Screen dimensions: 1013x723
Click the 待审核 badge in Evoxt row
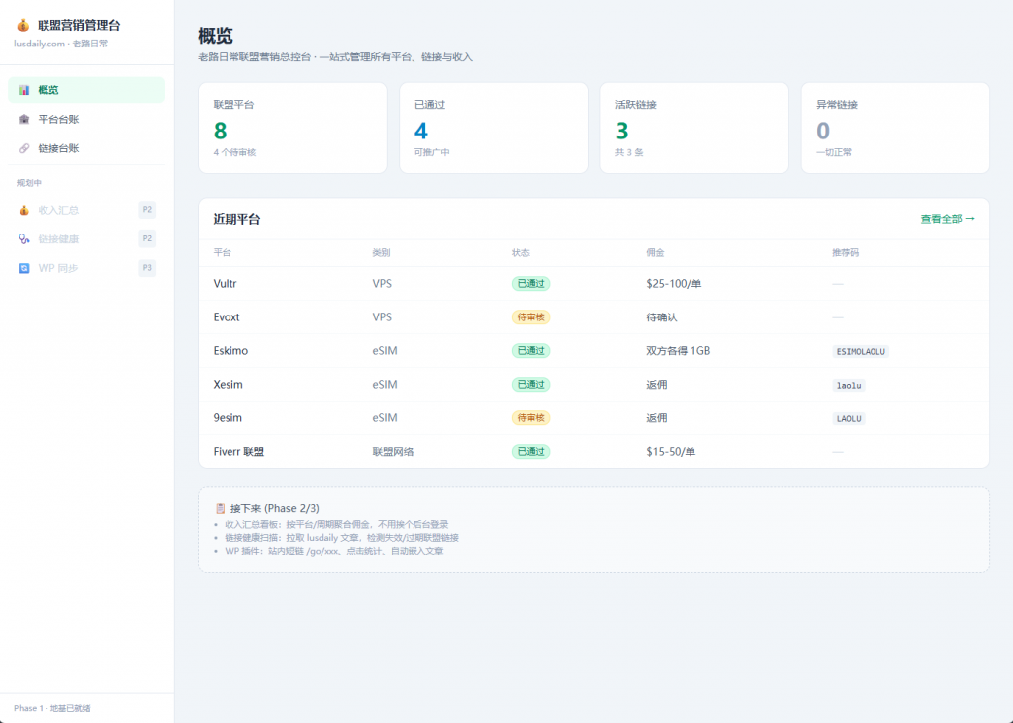(531, 317)
